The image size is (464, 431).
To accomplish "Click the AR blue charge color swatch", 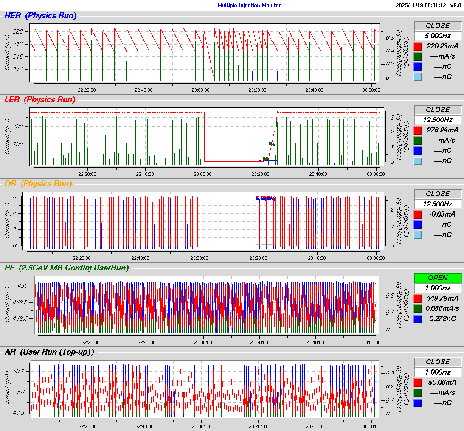I will tap(418, 403).
